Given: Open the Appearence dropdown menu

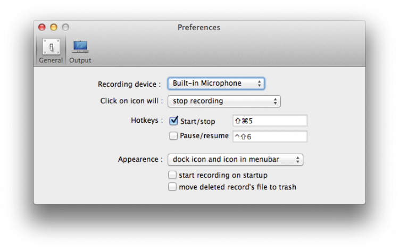Looking at the screenshot, I should click(x=235, y=160).
